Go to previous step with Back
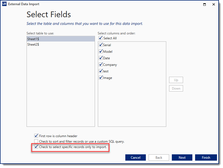 (159, 158)
